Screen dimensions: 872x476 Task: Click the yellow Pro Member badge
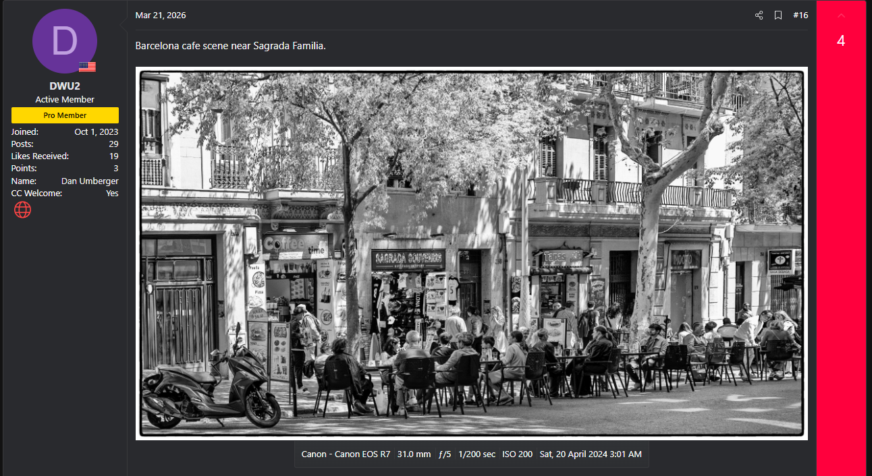[65, 115]
